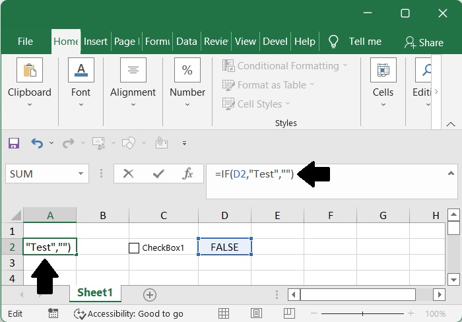Click the zoom slider in status bar
462x322 pixels.
click(x=362, y=314)
